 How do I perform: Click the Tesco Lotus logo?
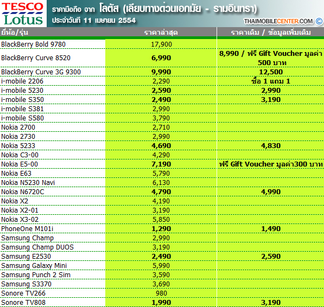(23, 14)
